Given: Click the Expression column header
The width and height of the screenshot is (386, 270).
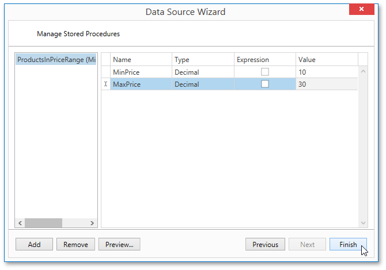Looking at the screenshot, I should (x=264, y=60).
